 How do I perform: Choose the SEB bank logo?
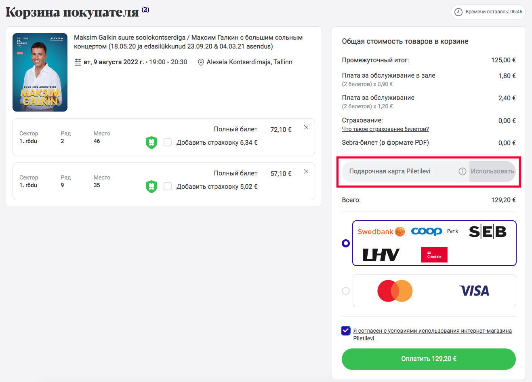click(488, 232)
